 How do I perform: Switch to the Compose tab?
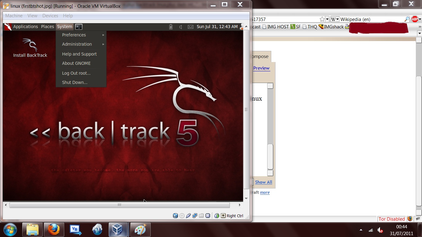coord(260,56)
